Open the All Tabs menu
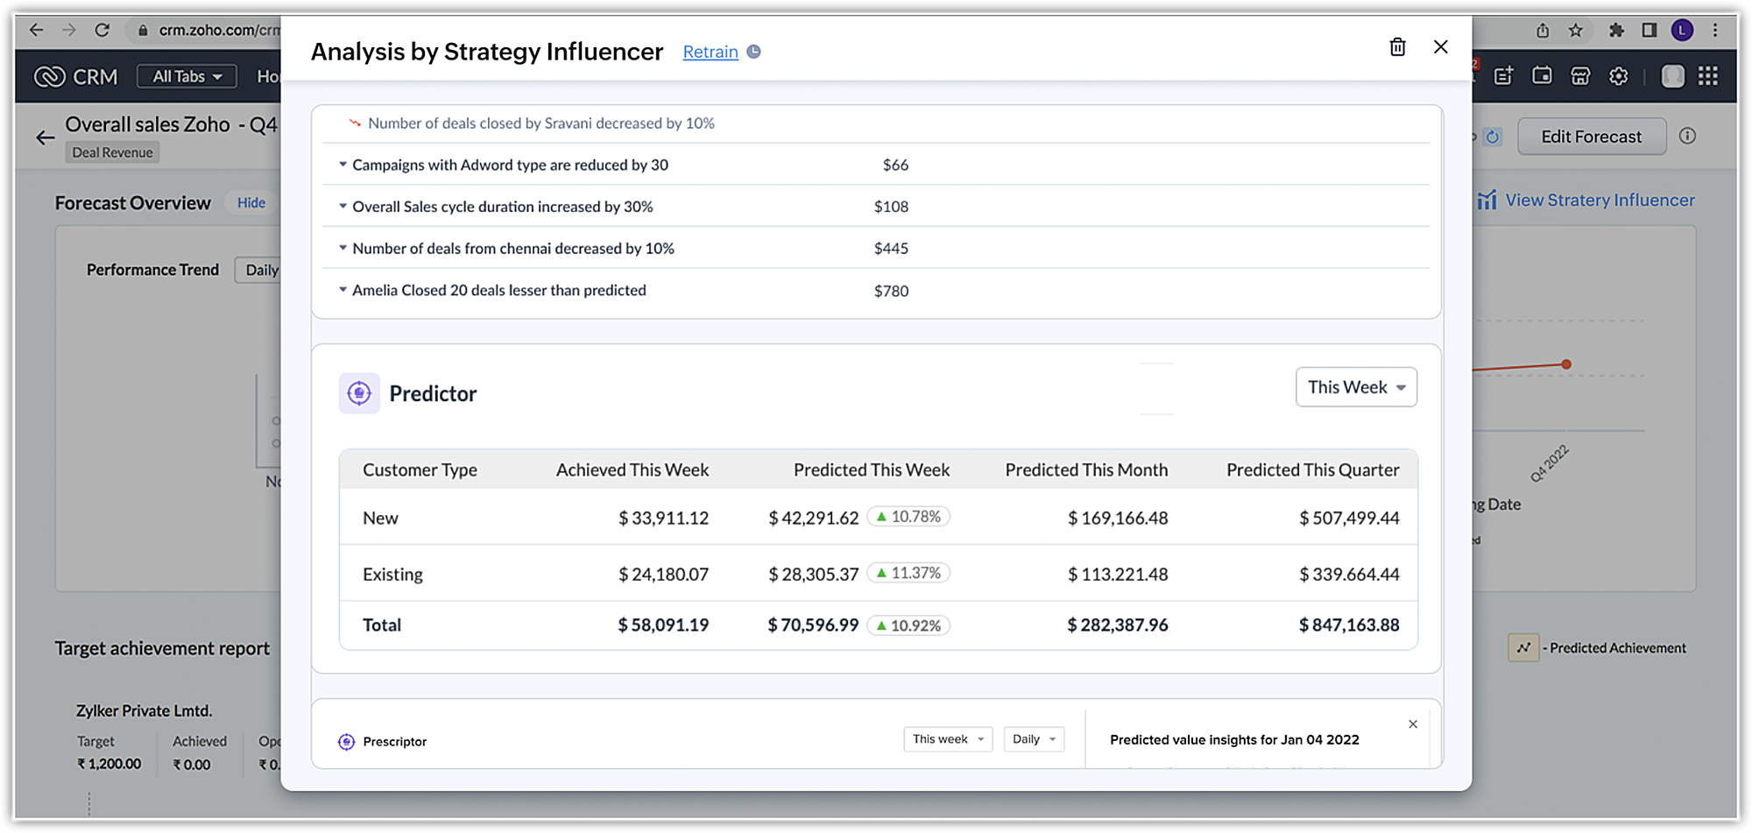 (187, 77)
